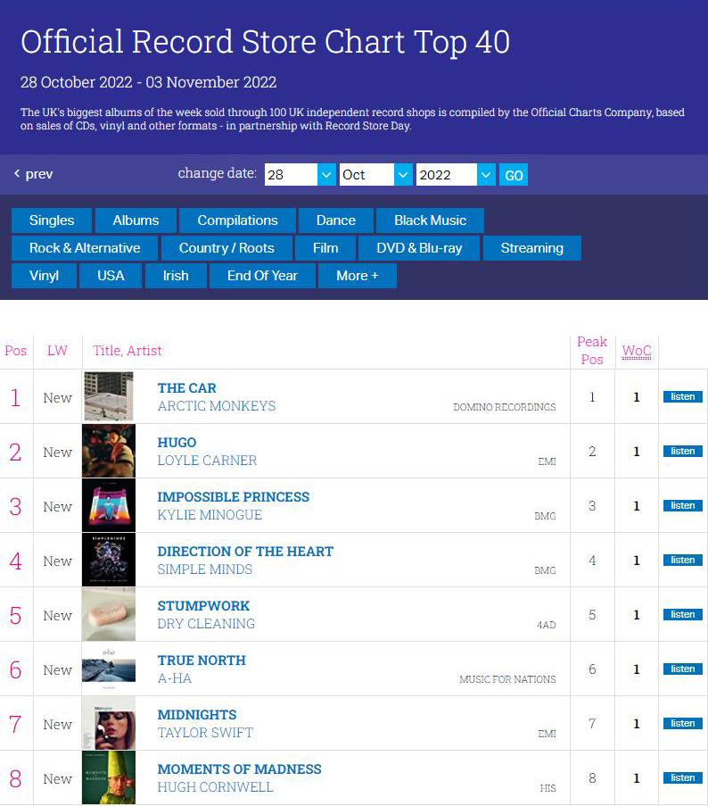Open Stumpwork album cover thumbnail
This screenshot has width=708, height=806.
click(x=109, y=614)
